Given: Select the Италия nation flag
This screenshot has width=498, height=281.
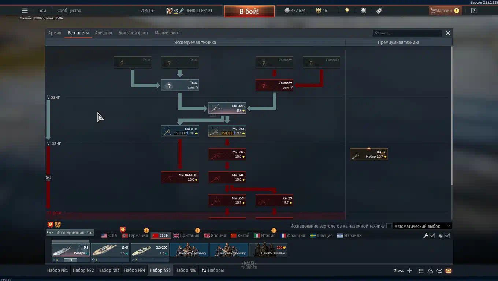Looking at the screenshot, I should (265, 236).
